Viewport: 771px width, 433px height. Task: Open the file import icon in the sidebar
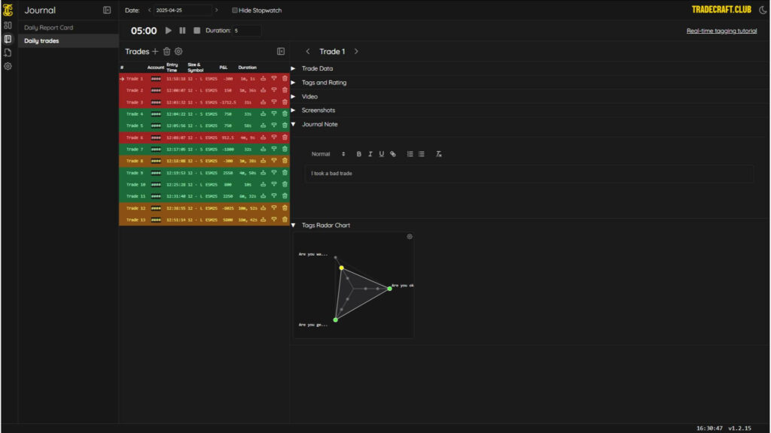point(8,53)
